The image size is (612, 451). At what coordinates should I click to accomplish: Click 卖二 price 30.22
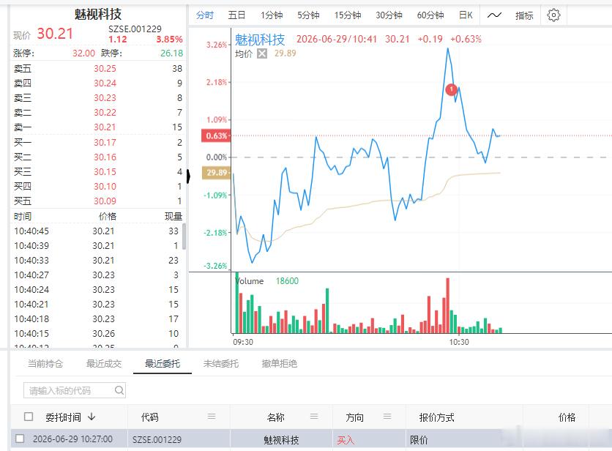[x=105, y=113]
